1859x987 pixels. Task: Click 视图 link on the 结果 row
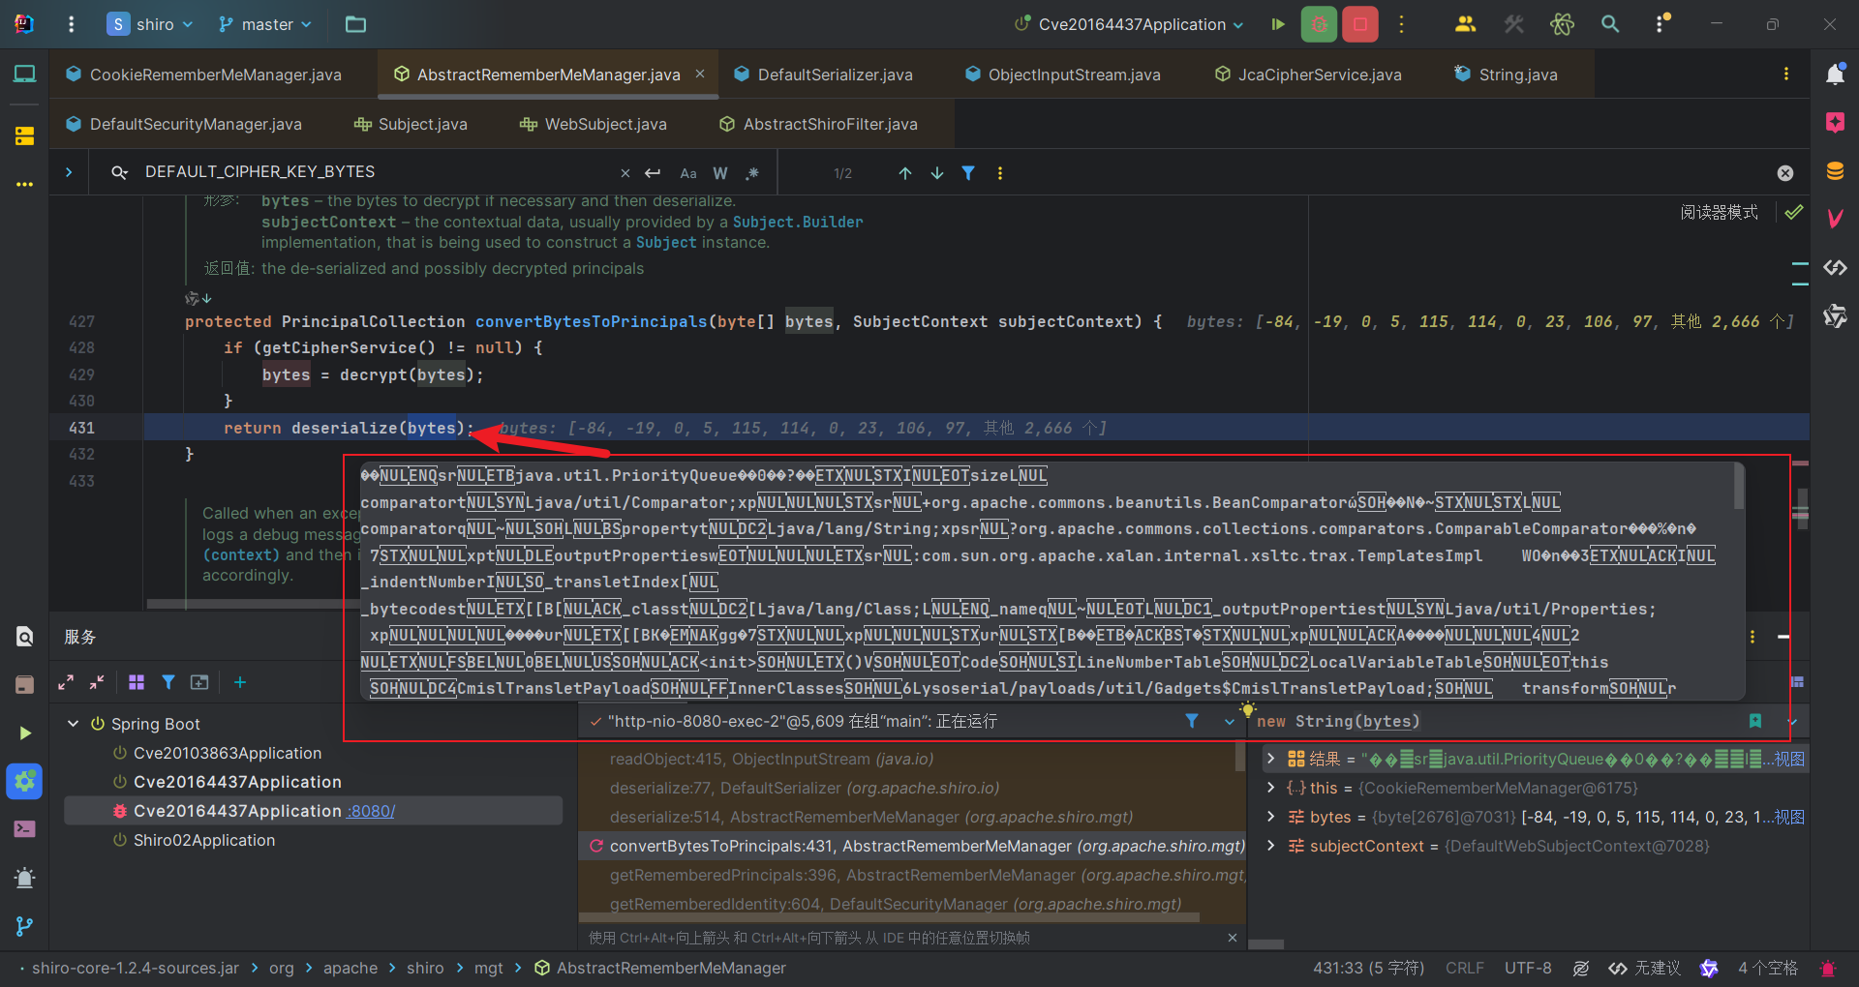[1789, 759]
